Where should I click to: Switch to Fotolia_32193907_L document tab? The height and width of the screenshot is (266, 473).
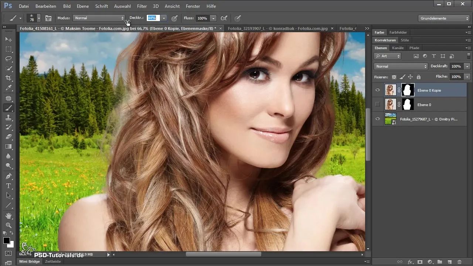tap(278, 28)
